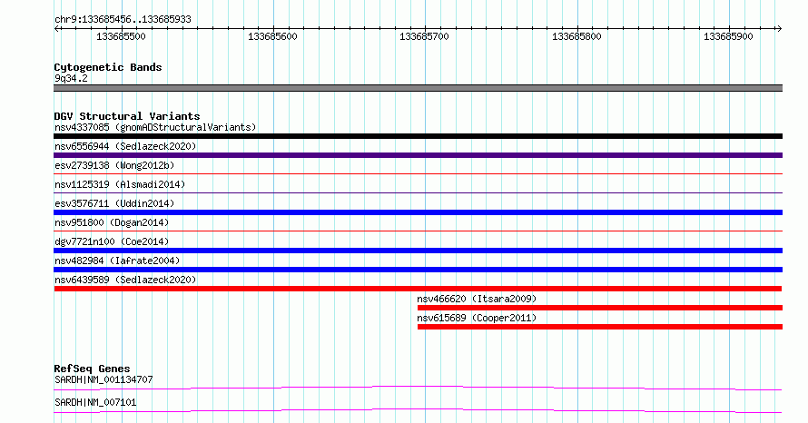The width and height of the screenshot is (808, 423).
Task: Open nsv951800 (Dogan2014) variant
Action: (x=112, y=222)
